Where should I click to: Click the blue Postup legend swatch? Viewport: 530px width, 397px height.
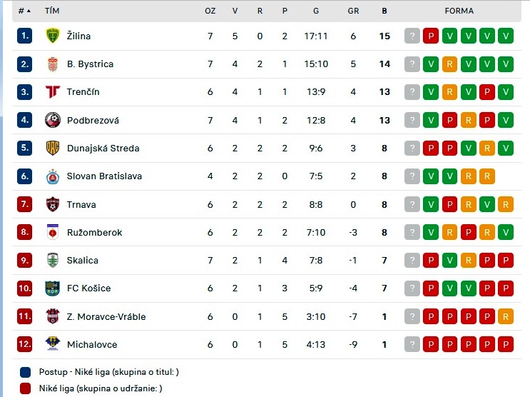(26, 372)
